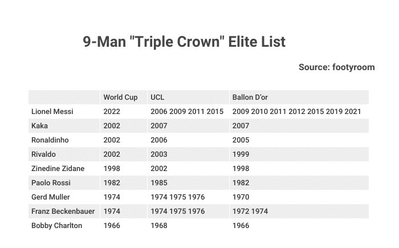Select the Zinedine Zidane name cell
Screen dimensions: 399x248
pos(64,169)
